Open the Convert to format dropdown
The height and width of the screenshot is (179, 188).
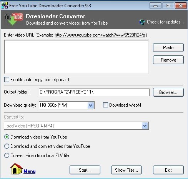145,126
